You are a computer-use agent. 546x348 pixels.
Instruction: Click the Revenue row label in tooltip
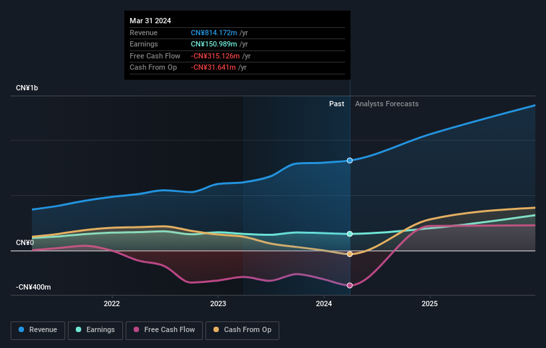pyautogui.click(x=144, y=33)
